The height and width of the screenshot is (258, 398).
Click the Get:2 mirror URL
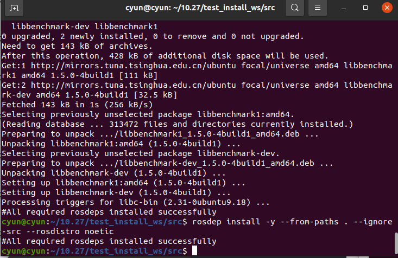click(133, 85)
